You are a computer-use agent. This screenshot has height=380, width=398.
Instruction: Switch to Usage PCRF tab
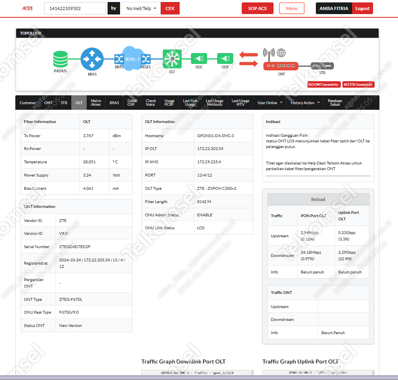pos(169,103)
